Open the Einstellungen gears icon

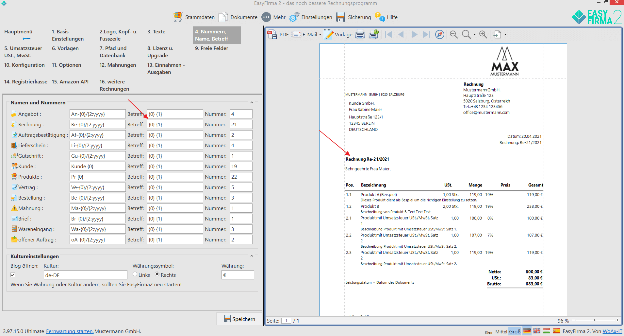[x=294, y=17]
